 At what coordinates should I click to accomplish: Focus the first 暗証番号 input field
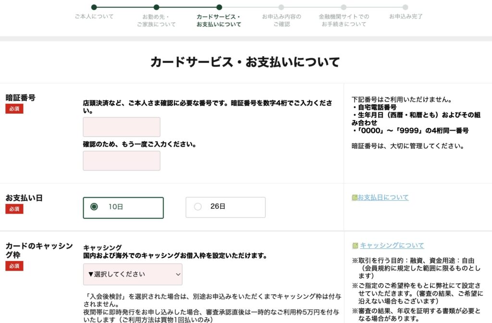122,127
